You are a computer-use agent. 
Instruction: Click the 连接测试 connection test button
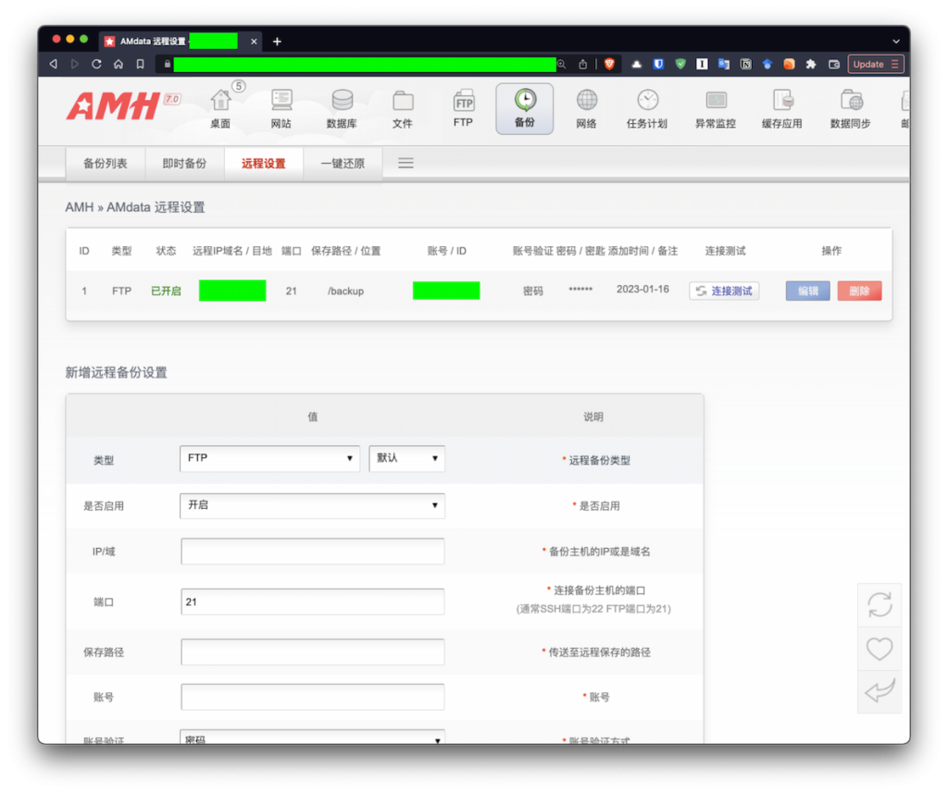click(723, 290)
